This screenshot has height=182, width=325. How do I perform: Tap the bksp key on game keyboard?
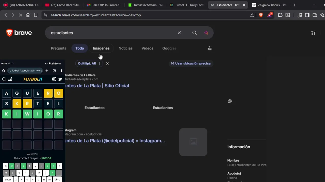pos(57,179)
